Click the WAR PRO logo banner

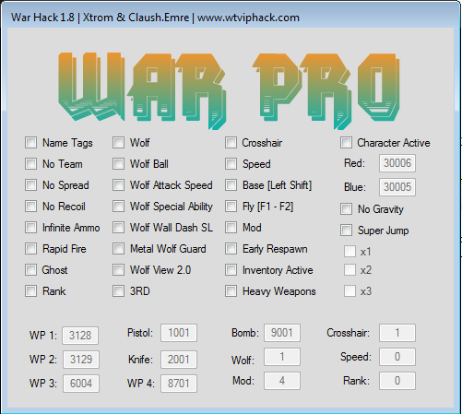click(229, 90)
